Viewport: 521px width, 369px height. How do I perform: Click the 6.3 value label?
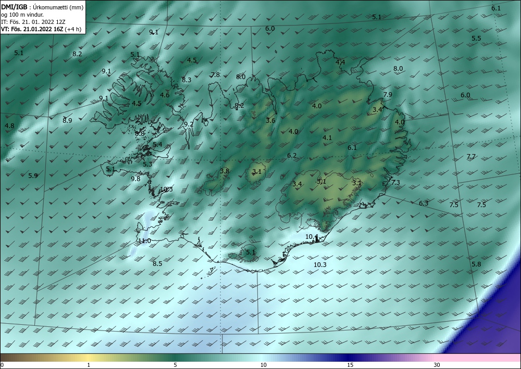pyautogui.click(x=424, y=203)
